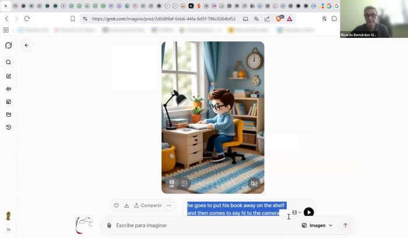This screenshot has height=238, width=408.
Task: Reload the page in the browser
Action: (x=27, y=19)
